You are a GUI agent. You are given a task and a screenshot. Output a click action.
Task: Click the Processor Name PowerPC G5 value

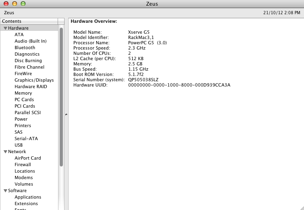(147, 43)
